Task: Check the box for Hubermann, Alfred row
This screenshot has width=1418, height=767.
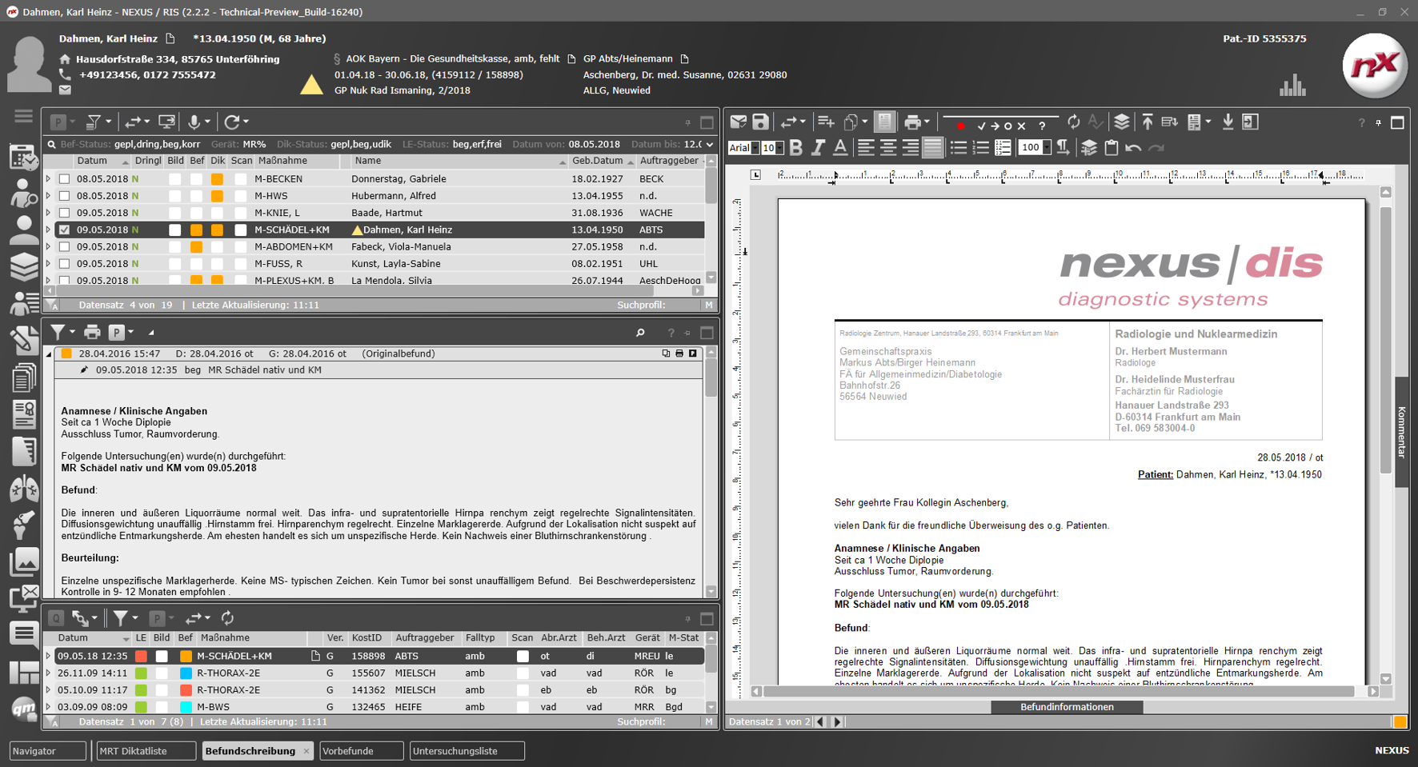Action: [65, 196]
